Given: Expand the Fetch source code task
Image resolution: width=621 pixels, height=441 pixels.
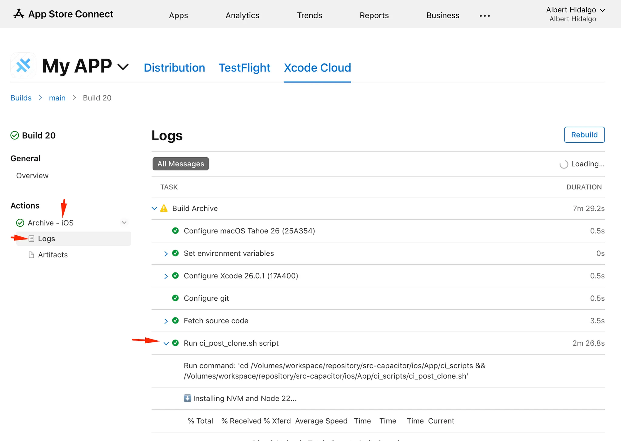Looking at the screenshot, I should 166,321.
